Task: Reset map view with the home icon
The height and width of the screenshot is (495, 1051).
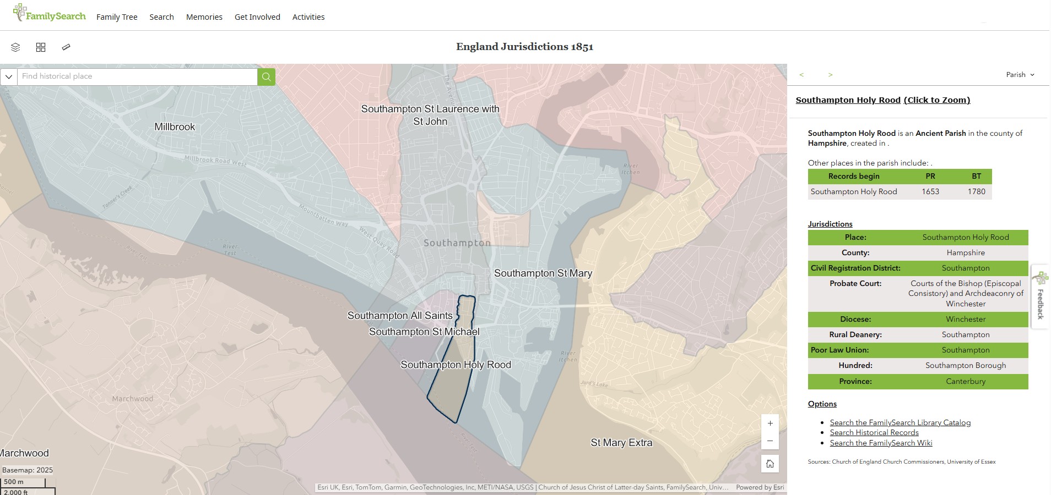Action: click(770, 464)
